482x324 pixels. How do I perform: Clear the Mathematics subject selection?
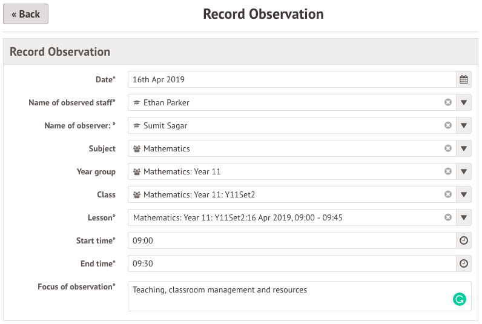click(x=448, y=148)
